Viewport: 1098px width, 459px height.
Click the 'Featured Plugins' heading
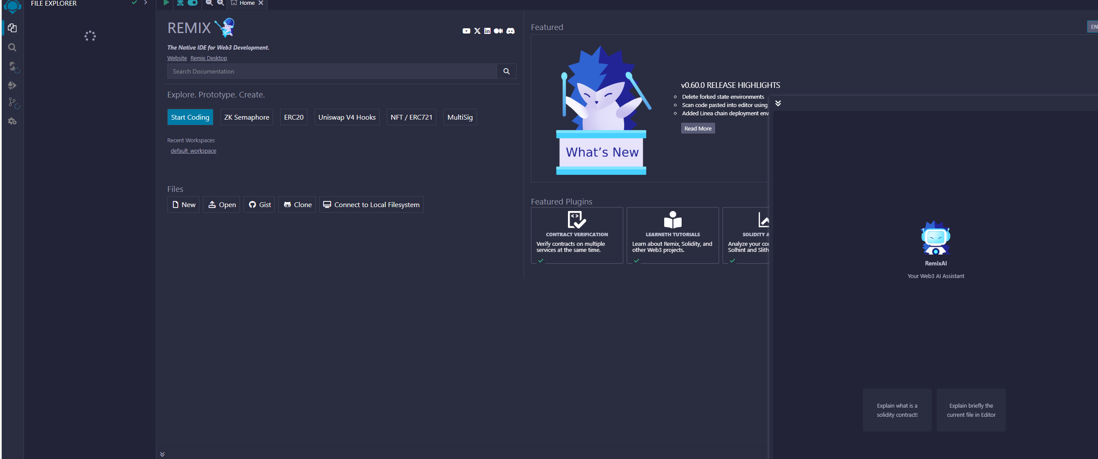[561, 201]
